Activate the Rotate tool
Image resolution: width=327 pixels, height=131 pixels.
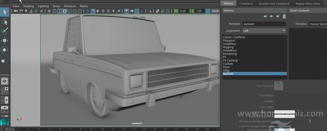[5, 50]
